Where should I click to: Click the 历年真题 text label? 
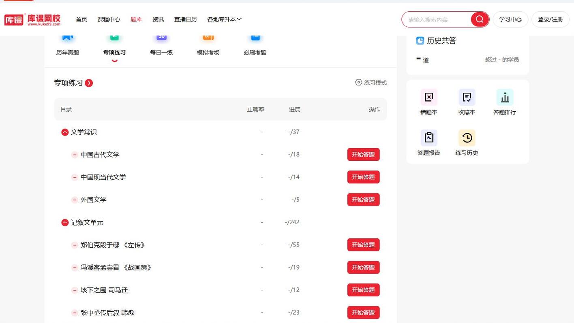(x=68, y=52)
